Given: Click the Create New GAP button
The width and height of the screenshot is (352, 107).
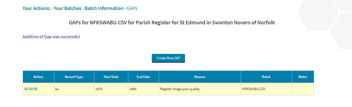Looking at the screenshot, I should click(168, 58).
